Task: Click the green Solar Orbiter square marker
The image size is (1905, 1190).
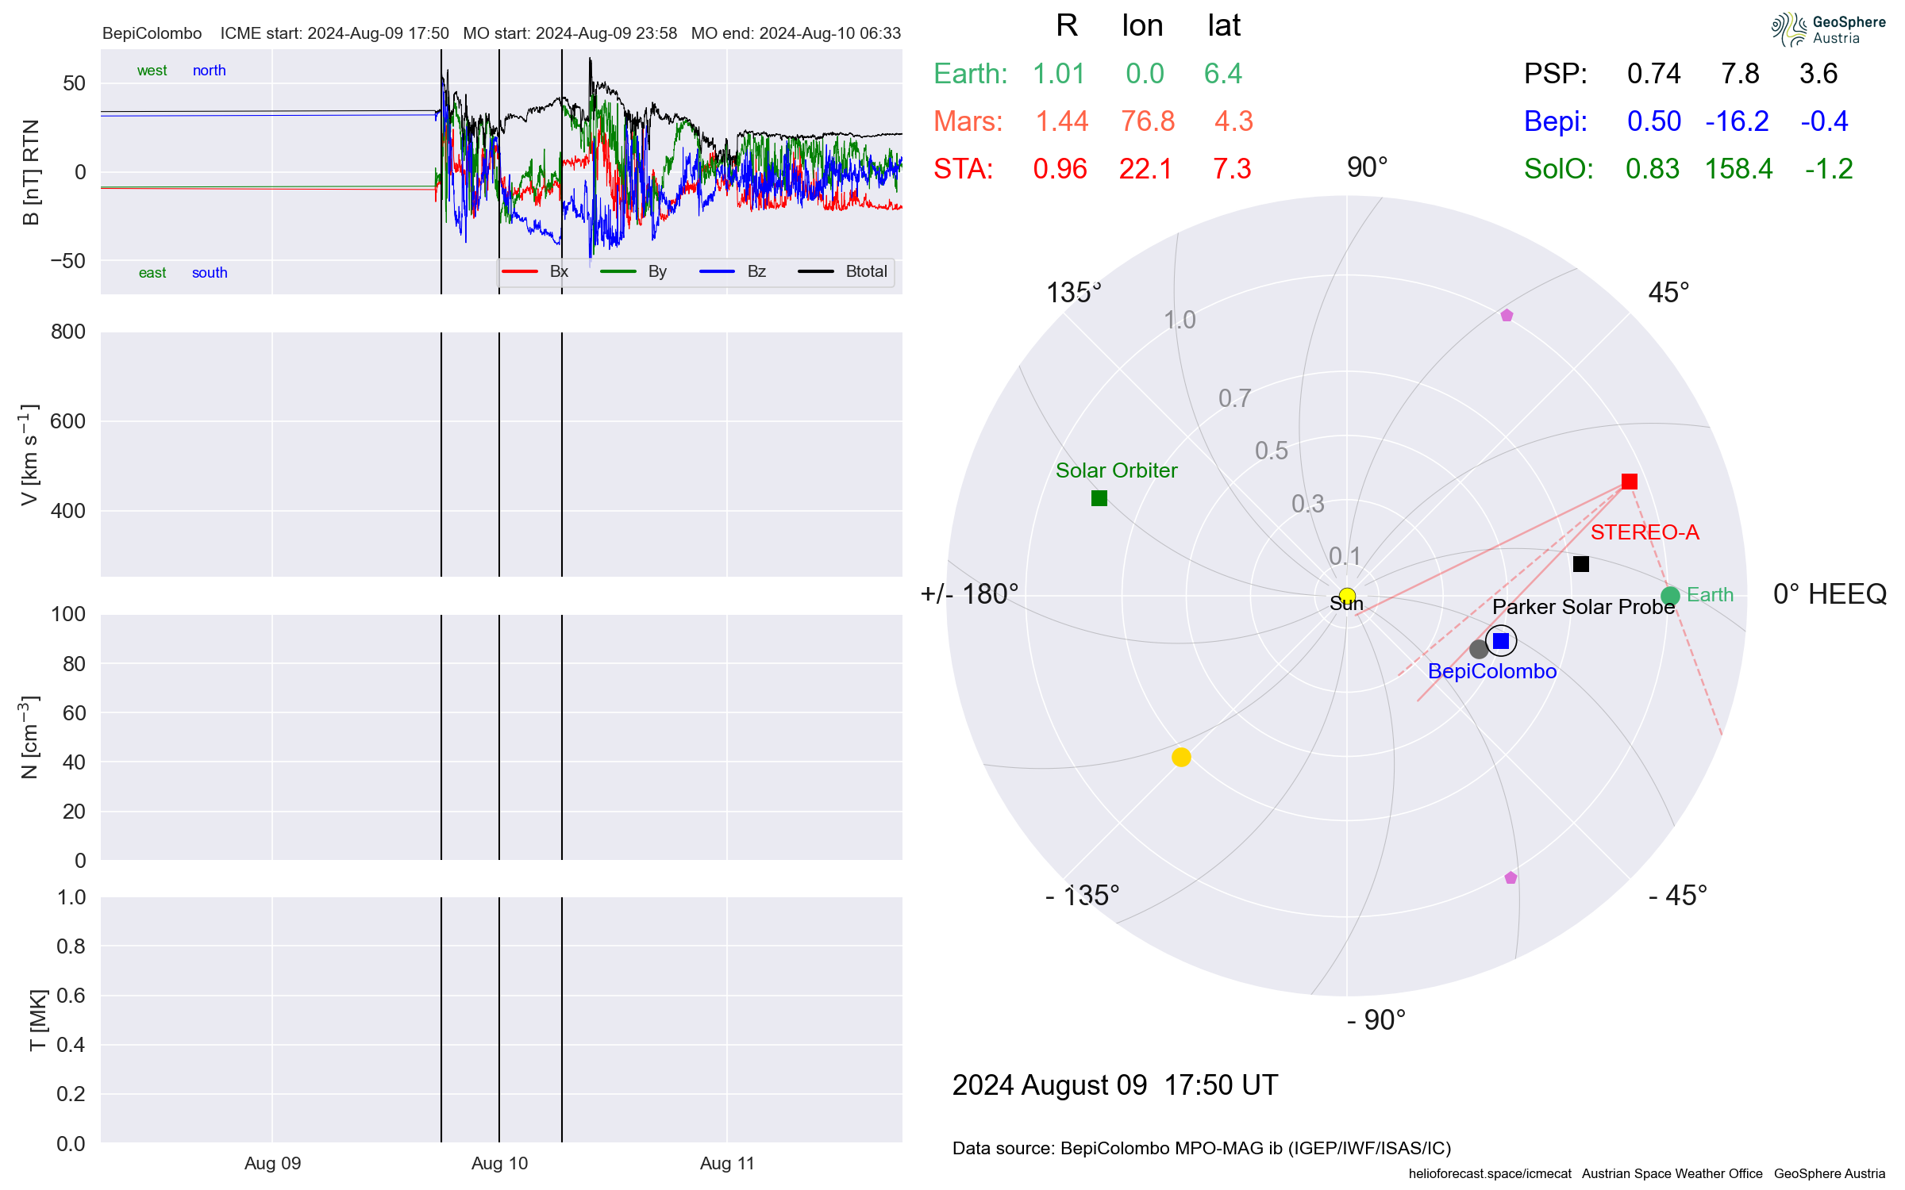Action: 1099,498
